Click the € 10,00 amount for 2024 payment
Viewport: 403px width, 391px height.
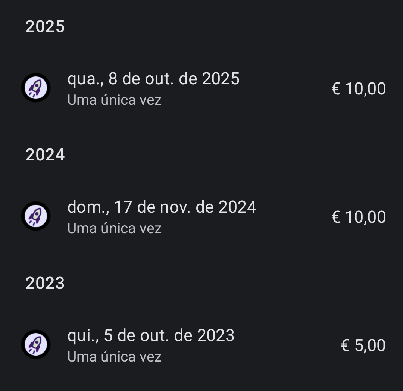[359, 217]
